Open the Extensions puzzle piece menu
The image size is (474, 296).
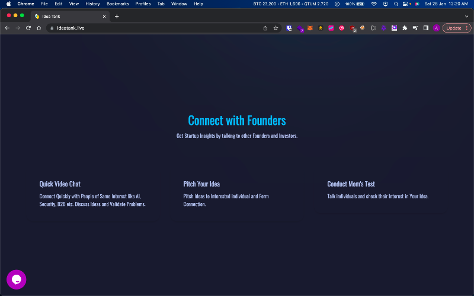(405, 28)
